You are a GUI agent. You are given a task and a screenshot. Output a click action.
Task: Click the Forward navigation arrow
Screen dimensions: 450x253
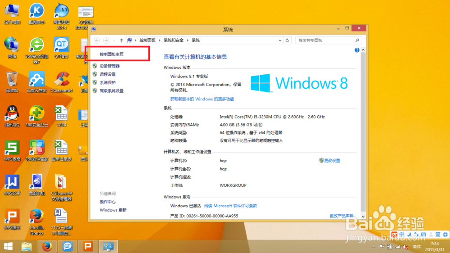[106, 41]
